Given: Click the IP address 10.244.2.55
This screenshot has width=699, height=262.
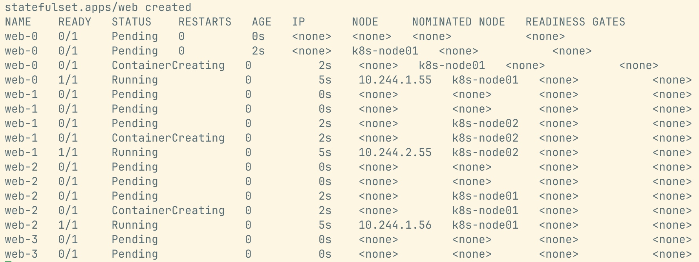Looking at the screenshot, I should point(395,153).
